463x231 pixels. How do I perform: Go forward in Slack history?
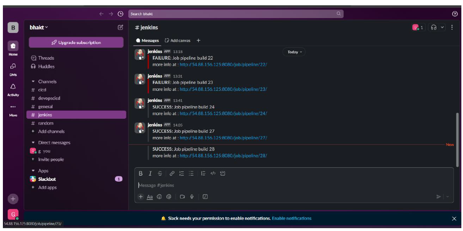[111, 14]
